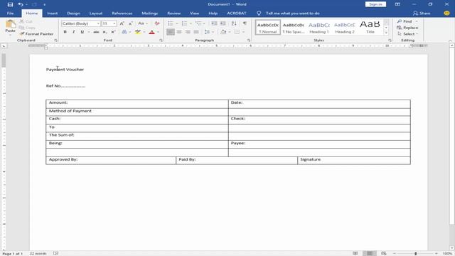The width and height of the screenshot is (455, 256).
Task: Apply the No Spacing style
Action: click(294, 28)
